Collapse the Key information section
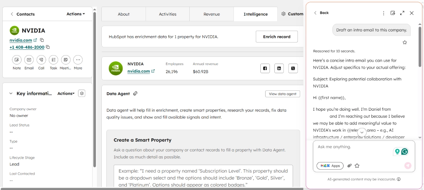Viewport: 424px width, 190px height. pyautogui.click(x=11, y=93)
